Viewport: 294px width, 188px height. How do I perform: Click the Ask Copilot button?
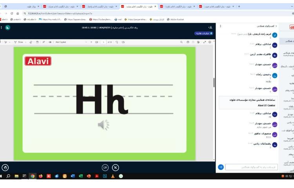[62, 42]
